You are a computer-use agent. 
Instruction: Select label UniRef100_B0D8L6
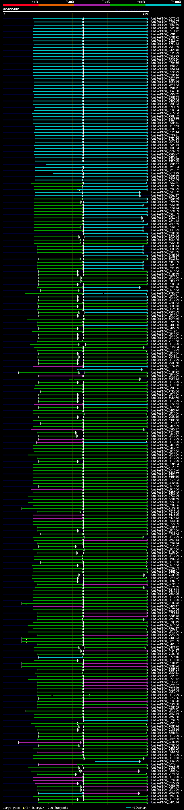coord(165,389)
